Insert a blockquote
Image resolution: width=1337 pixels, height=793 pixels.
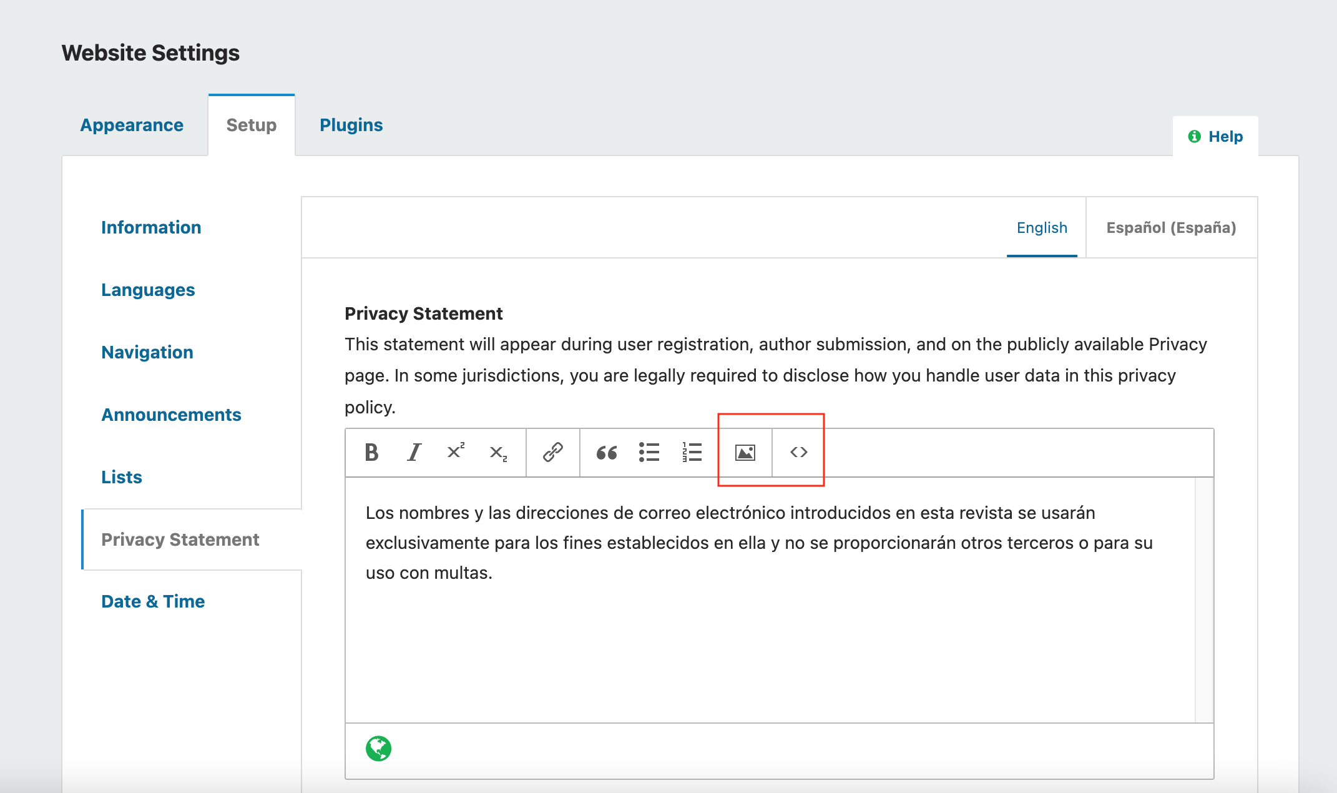coord(606,453)
